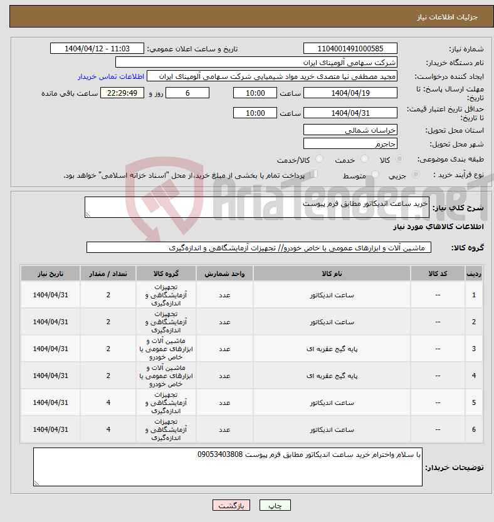Click the واحد شمارش column header
Image resolution: width=494 pixels, height=522 pixels.
click(x=224, y=274)
